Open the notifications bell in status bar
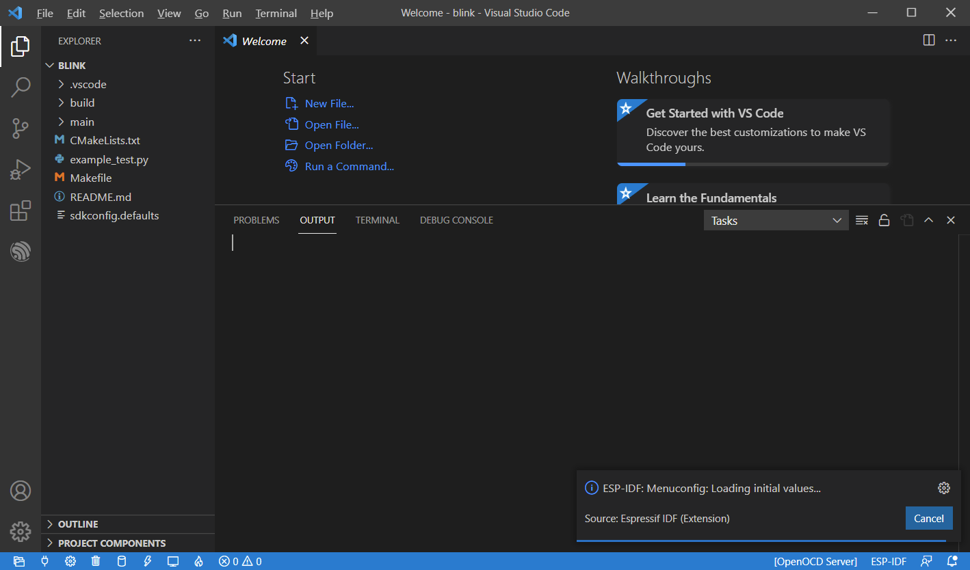Viewport: 970px width, 570px height. point(952,562)
